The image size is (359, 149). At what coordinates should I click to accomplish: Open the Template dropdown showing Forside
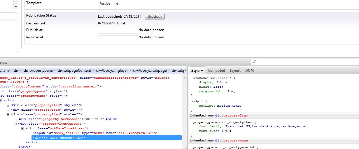(109, 4)
